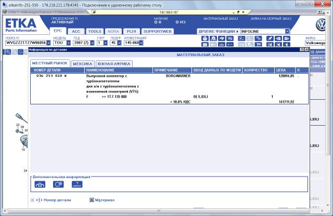Expand the INFOLINE combo box
This screenshot has height=216, width=333.
tap(287, 31)
